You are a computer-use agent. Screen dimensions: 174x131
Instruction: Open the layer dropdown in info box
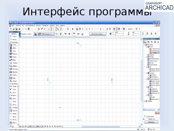tap(48, 34)
